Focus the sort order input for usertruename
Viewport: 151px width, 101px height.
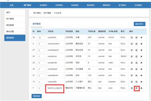coord(41,44)
